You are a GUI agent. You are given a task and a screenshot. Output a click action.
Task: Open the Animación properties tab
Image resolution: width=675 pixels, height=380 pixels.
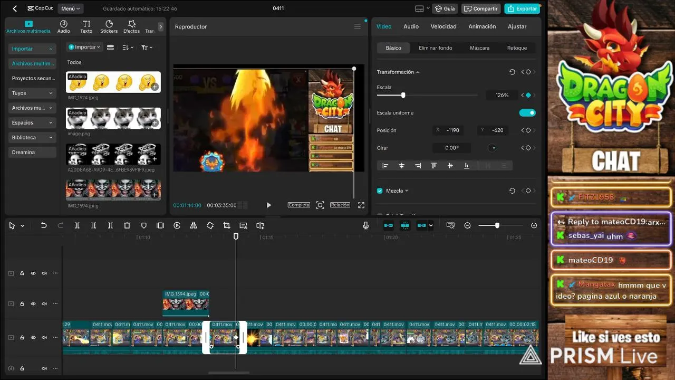coord(482,26)
